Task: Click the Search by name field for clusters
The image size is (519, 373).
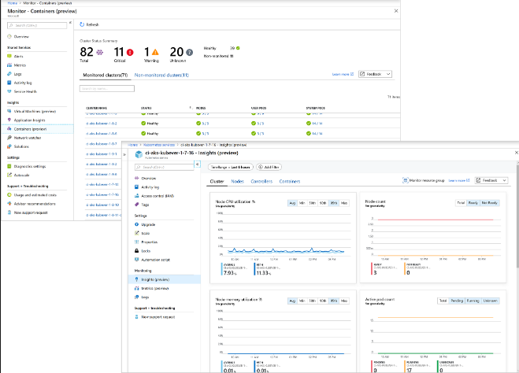Action: pos(107,89)
